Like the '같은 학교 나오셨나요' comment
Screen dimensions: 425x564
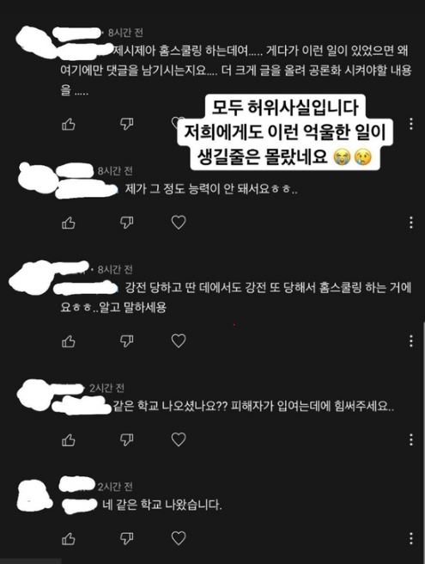coord(69,440)
